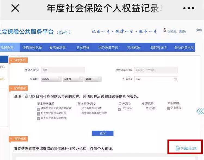The image size is (204, 160).
Task: Click the download icon beside 下载查询结果
Action: point(178,148)
